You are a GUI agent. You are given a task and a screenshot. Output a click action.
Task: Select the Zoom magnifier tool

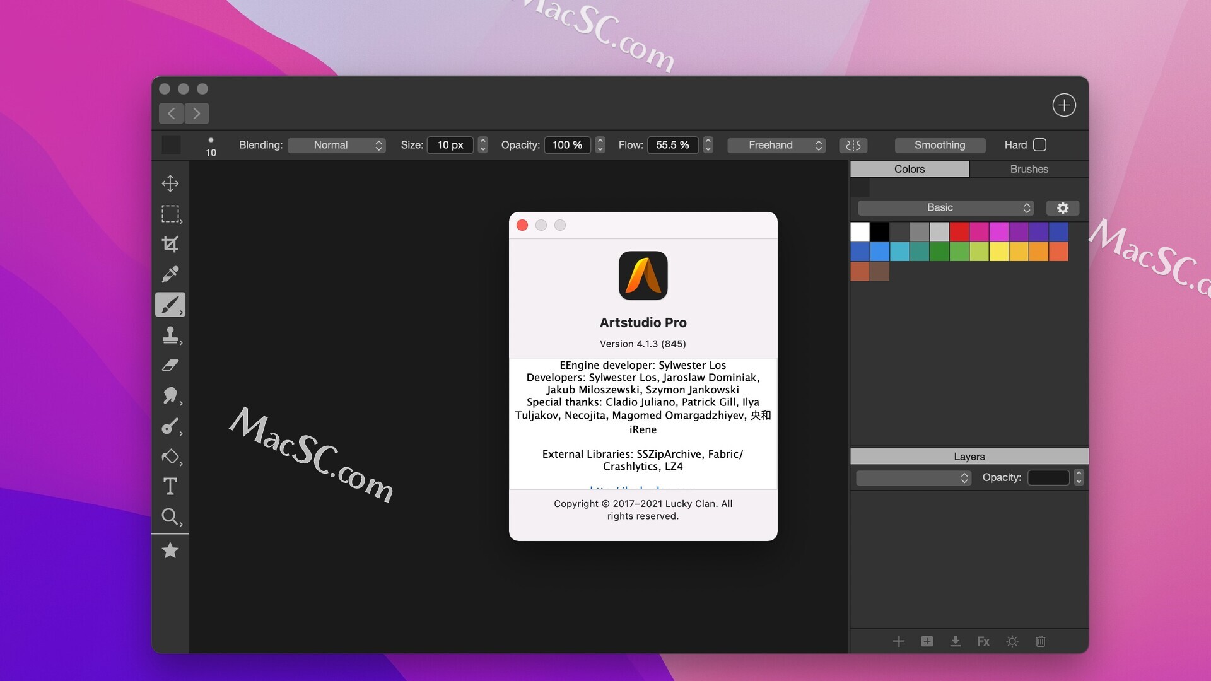click(170, 517)
